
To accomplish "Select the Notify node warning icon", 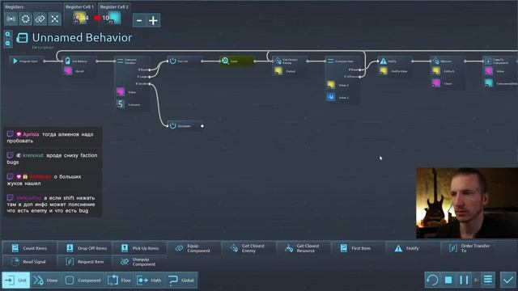I will click(x=383, y=61).
